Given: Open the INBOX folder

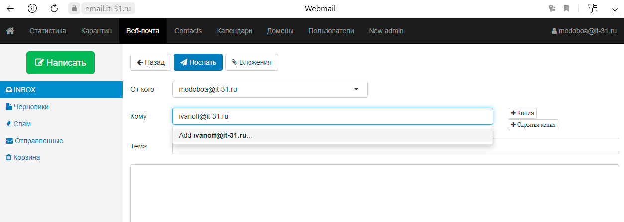Looking at the screenshot, I should tap(61, 90).
